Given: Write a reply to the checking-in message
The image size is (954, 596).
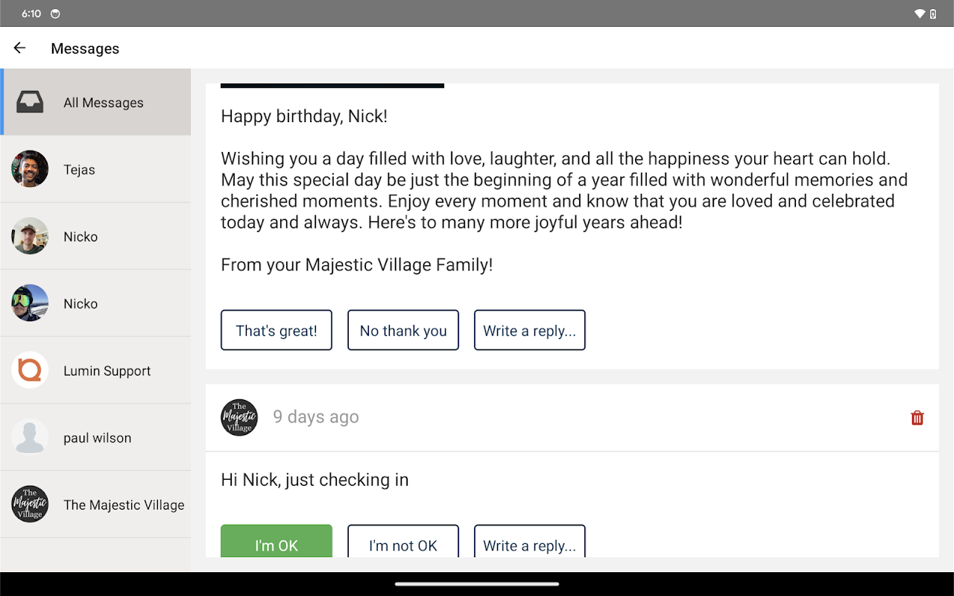Looking at the screenshot, I should (x=530, y=544).
